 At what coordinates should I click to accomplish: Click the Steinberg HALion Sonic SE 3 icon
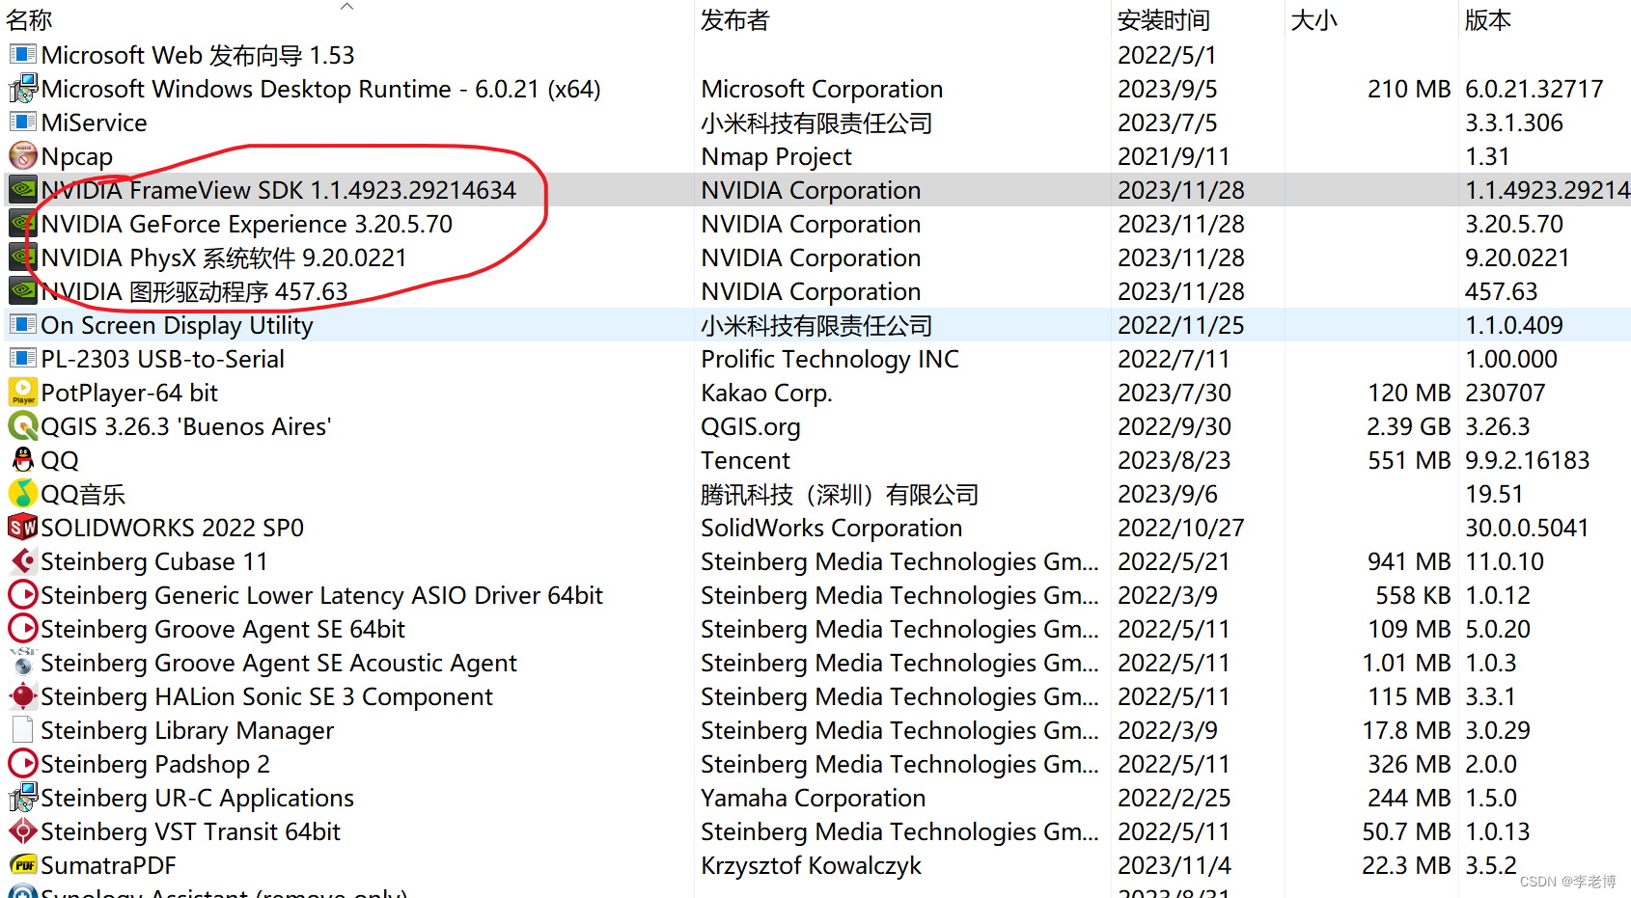(23, 695)
